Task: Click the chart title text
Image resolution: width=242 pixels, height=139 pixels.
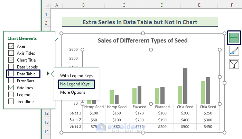Action: [142, 40]
